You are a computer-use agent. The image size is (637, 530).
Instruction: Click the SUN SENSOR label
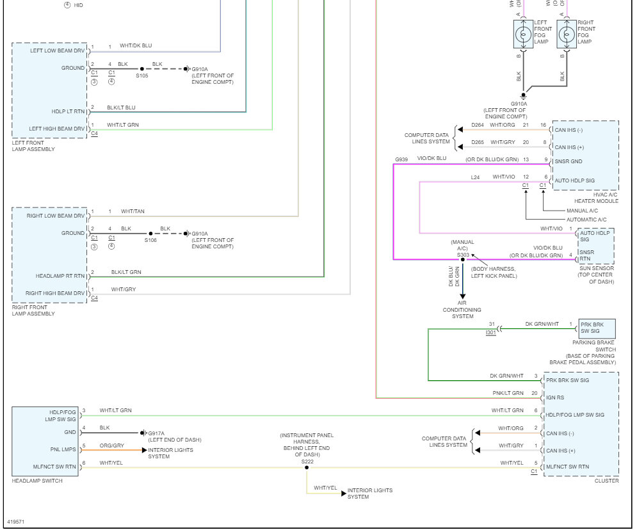[x=597, y=268]
